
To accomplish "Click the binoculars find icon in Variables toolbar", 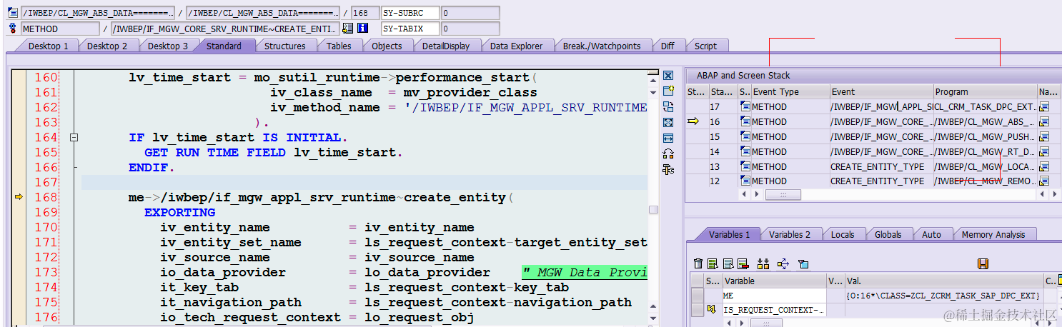I will point(763,264).
